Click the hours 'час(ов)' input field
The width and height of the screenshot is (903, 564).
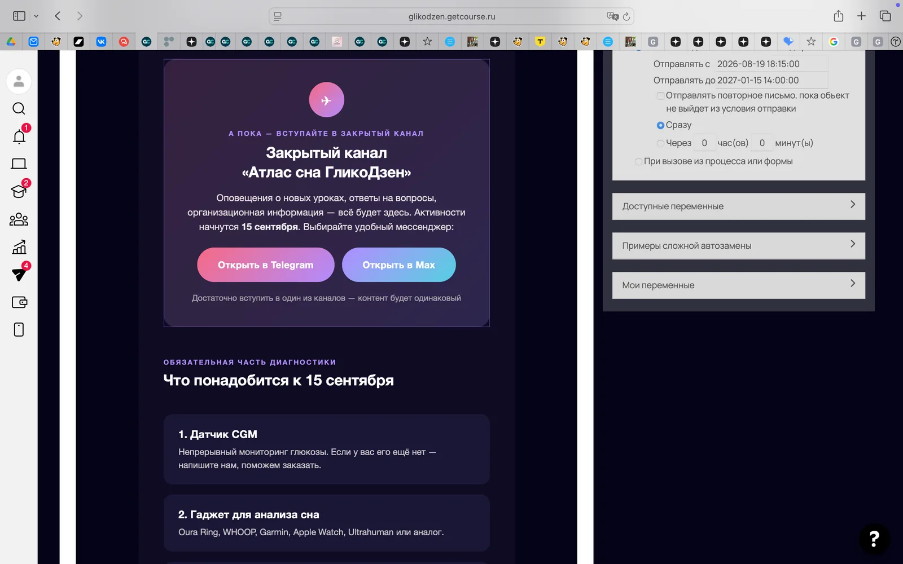tap(704, 143)
